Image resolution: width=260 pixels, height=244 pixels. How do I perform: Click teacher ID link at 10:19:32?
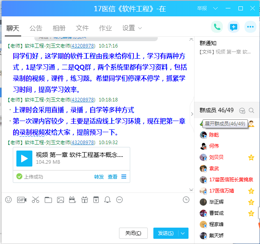point(83,143)
